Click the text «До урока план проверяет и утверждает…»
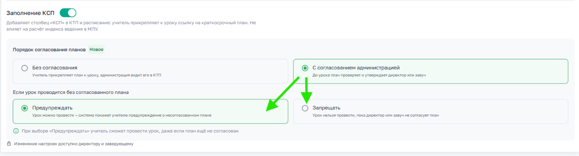 point(369,75)
